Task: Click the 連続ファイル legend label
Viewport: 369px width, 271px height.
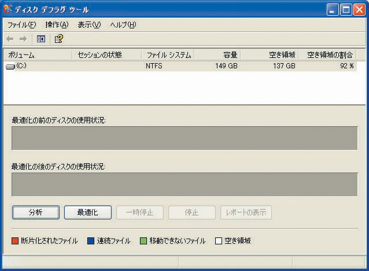Action: 114,241
